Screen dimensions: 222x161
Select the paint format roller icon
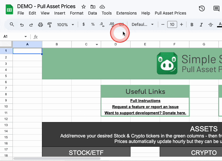coord(50,25)
